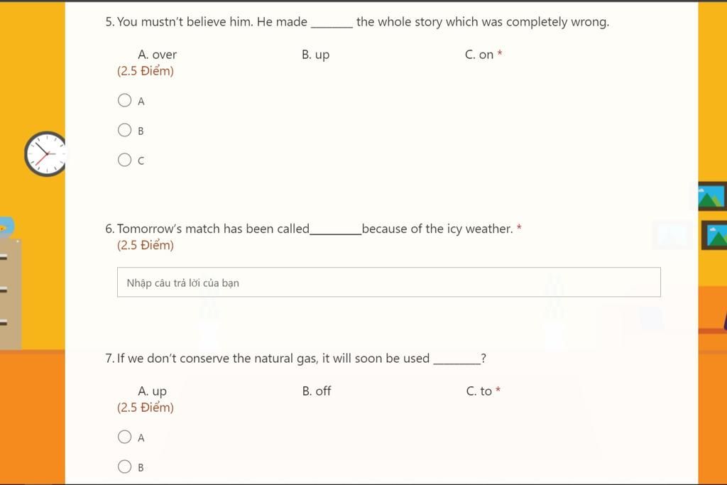Click the question 7 'natural gas' sentence

pos(296,359)
